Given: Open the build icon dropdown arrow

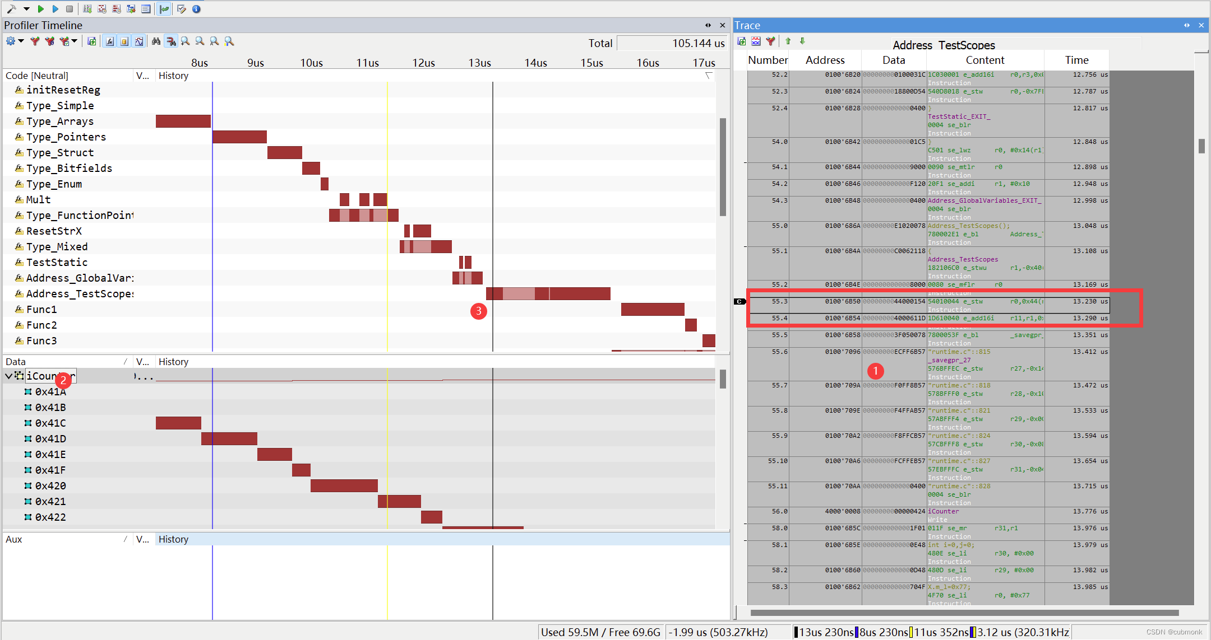Looking at the screenshot, I should (x=26, y=9).
